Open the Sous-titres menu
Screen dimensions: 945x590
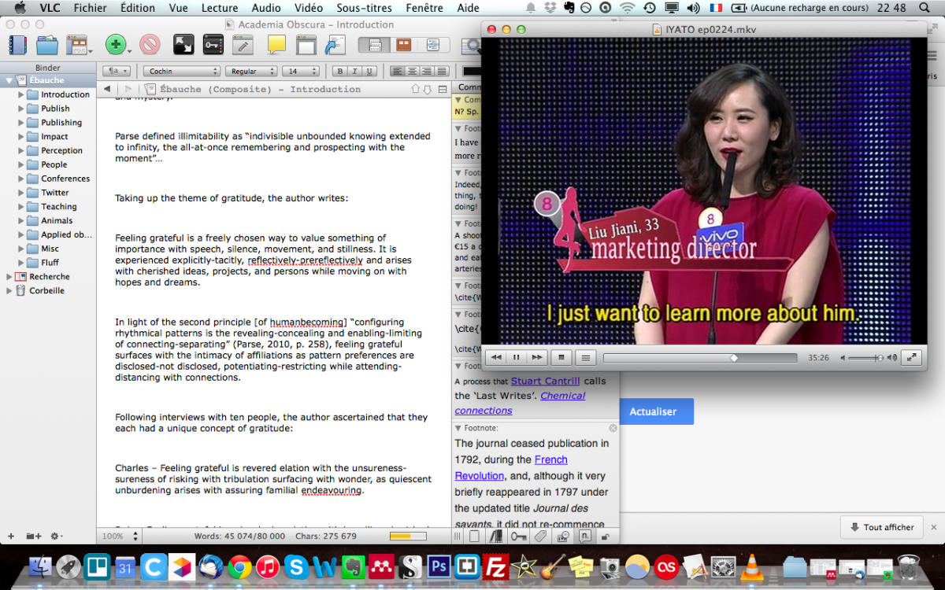pyautogui.click(x=363, y=8)
